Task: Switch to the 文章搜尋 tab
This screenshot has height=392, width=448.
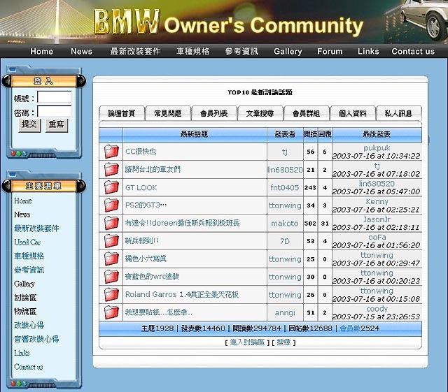Action: [x=260, y=114]
